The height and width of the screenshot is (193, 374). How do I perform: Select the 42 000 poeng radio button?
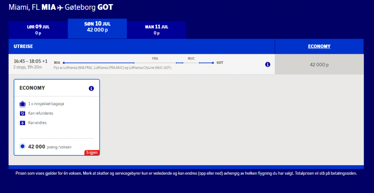coord(22,146)
